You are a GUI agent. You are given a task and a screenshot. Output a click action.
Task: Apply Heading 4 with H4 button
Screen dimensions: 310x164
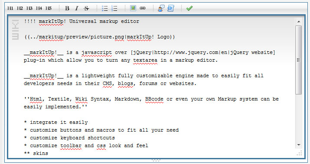[x=39, y=8]
